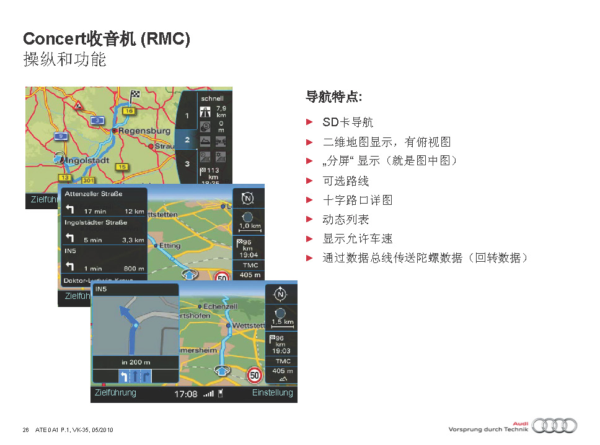Select the motorway icon beside 7,9 km
This screenshot has width=600, height=445.
(x=205, y=112)
